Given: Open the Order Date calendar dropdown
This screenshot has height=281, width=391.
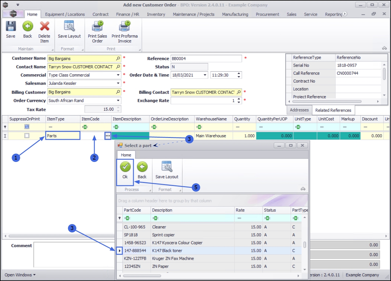Looking at the screenshot, I should 205,75.
